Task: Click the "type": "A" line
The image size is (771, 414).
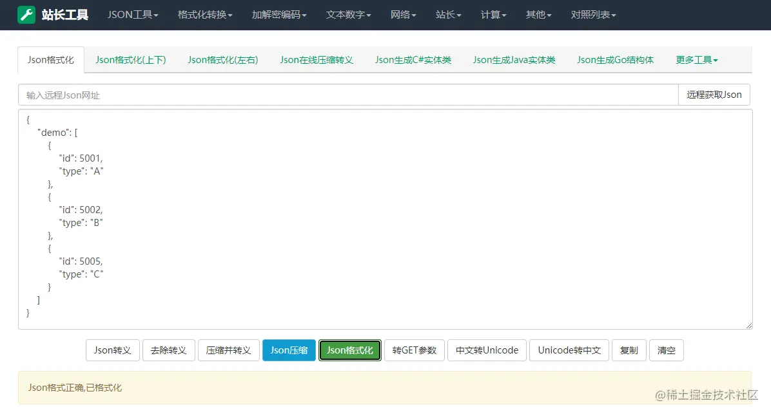Action: coord(81,171)
